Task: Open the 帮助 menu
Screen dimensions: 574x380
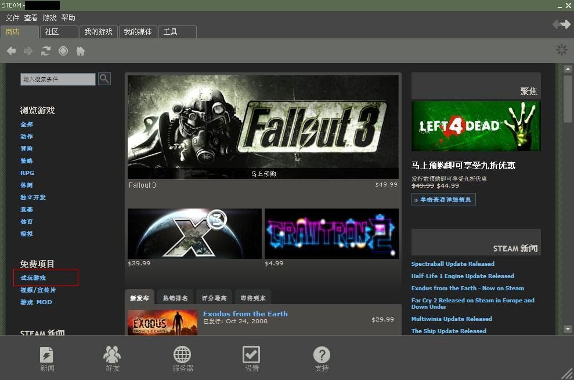Action: (68, 17)
